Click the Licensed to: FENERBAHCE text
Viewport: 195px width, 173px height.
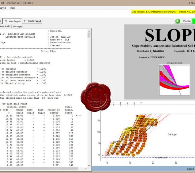click(152, 57)
